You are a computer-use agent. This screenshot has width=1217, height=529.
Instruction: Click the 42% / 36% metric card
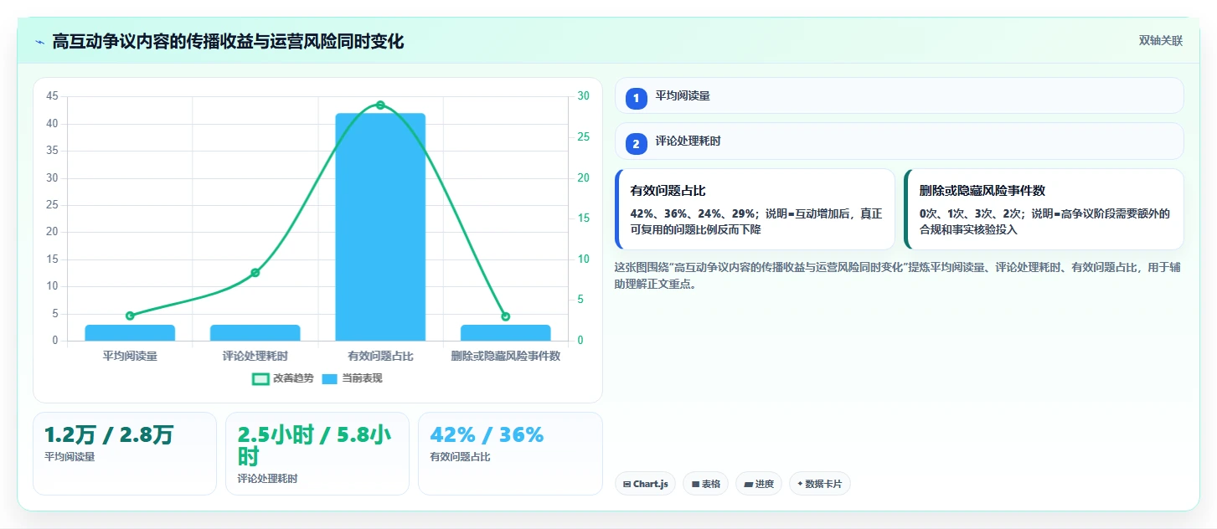(x=510, y=454)
